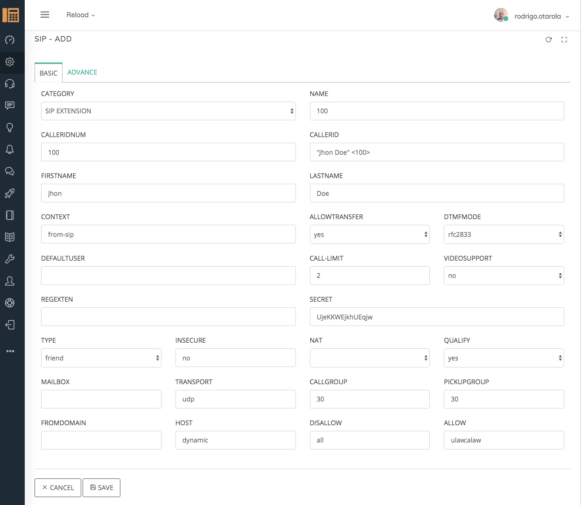Click the CANCEL button
Viewport: 581px width, 505px height.
(58, 488)
